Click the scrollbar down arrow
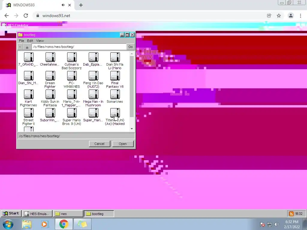 coord(132,129)
